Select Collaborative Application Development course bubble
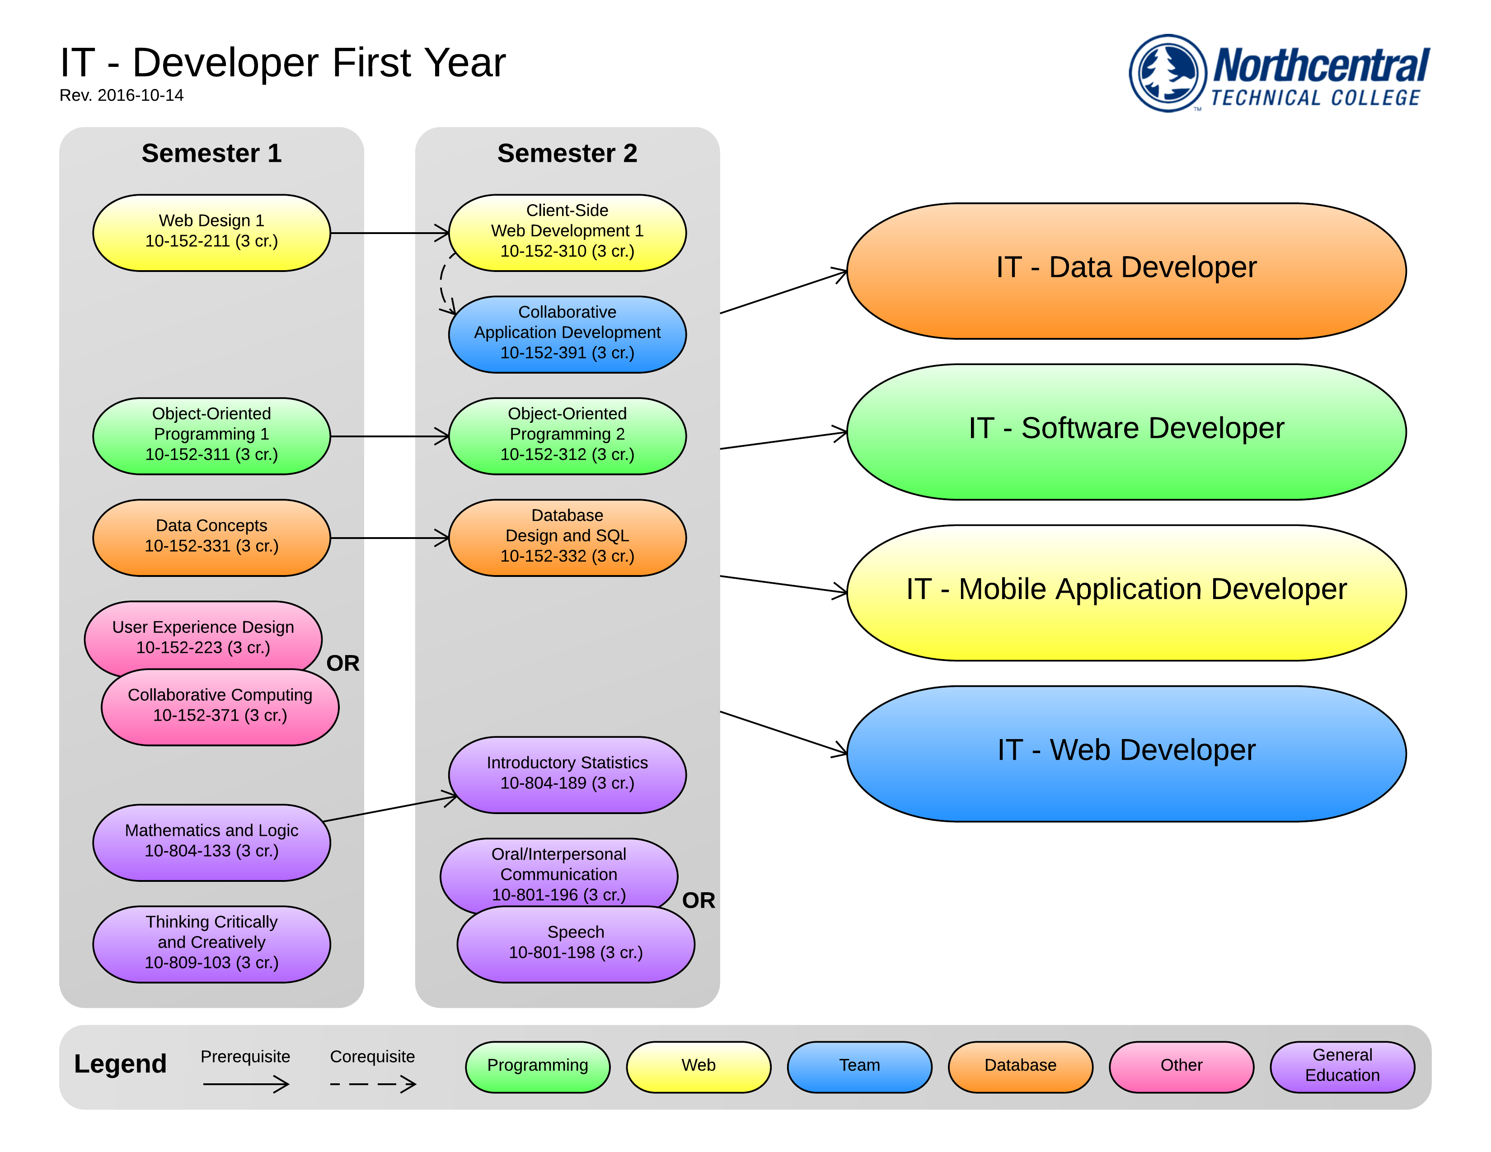 pos(567,334)
